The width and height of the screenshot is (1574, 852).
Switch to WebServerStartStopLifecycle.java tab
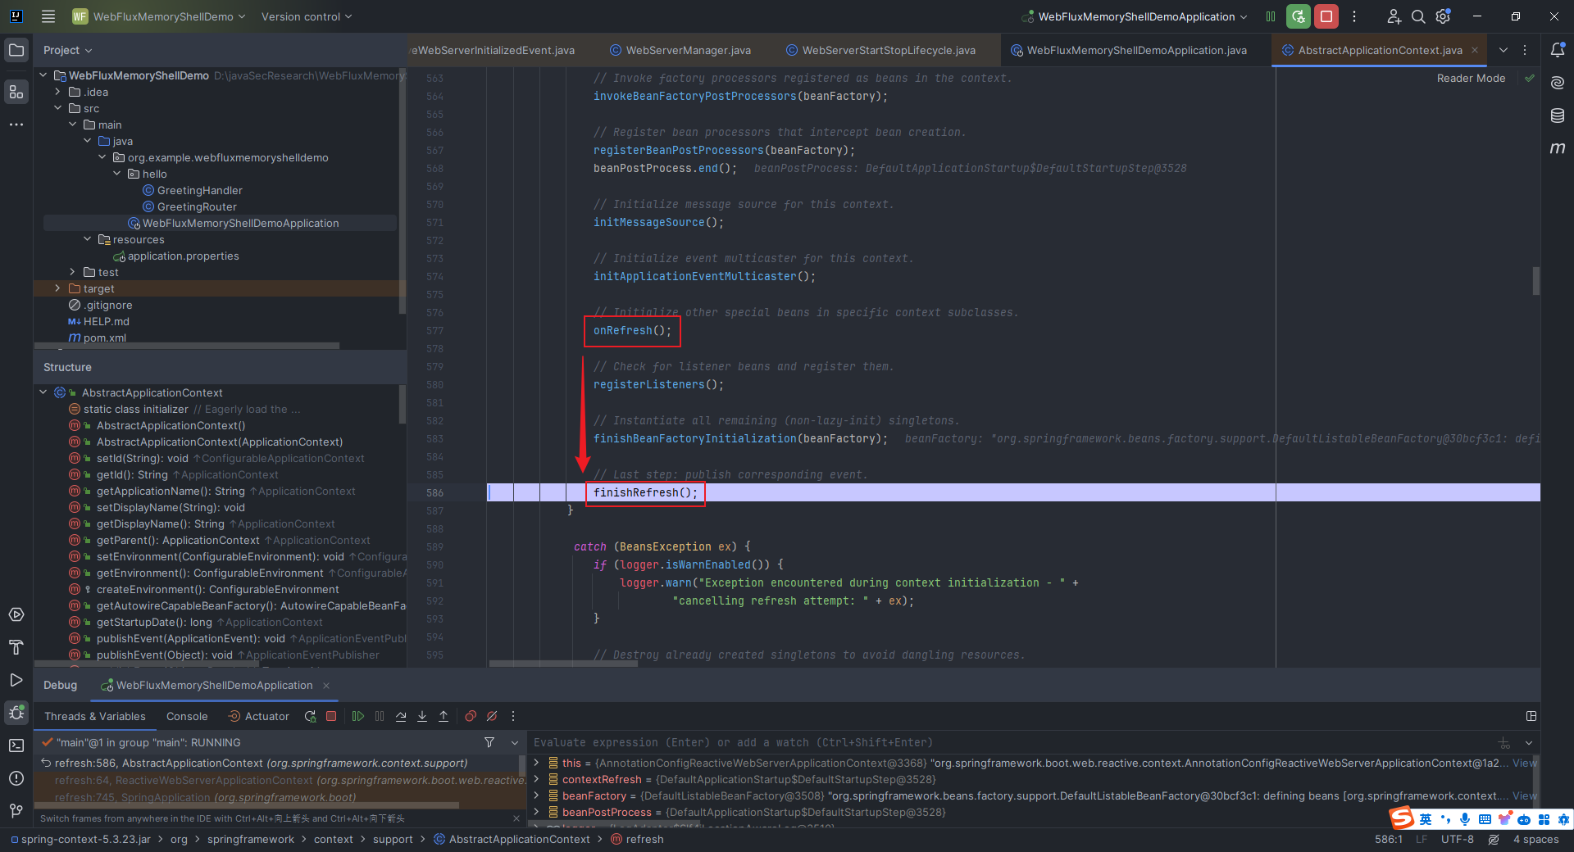881,50
